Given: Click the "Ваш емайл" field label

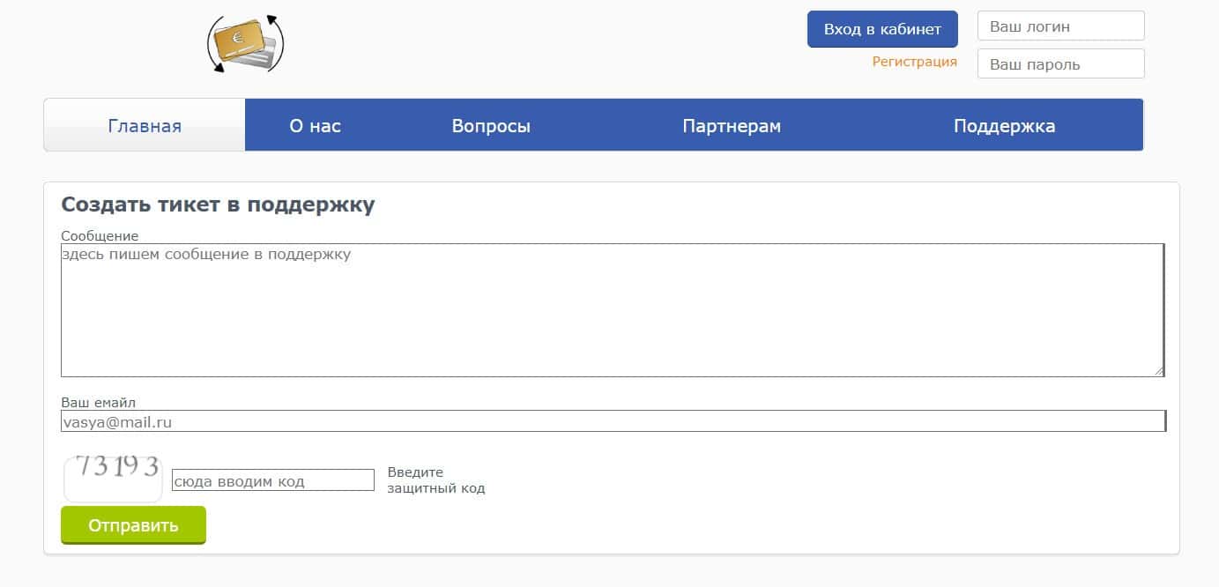Looking at the screenshot, I should [98, 403].
